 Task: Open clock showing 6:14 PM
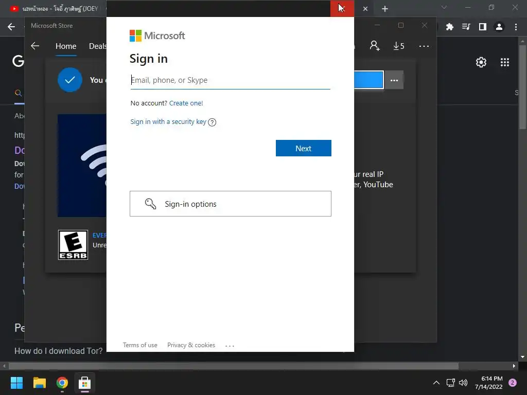[489, 383]
